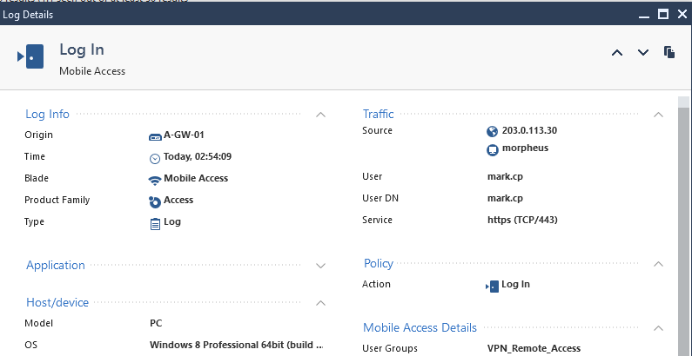Click the globe icon next to 203.0.113.30
The width and height of the screenshot is (692, 356).
[x=493, y=131]
